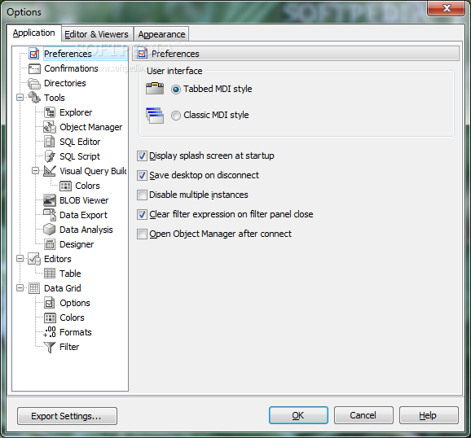Click the Designer icon
Viewport: 471px width, 438px height.
(x=50, y=244)
